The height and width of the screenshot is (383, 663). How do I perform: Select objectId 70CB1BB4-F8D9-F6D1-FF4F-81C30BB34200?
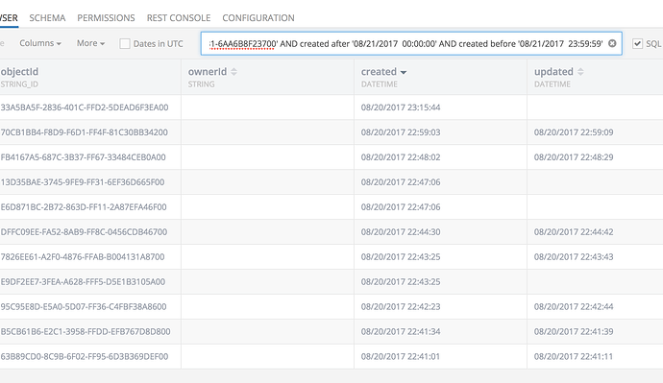(x=85, y=132)
